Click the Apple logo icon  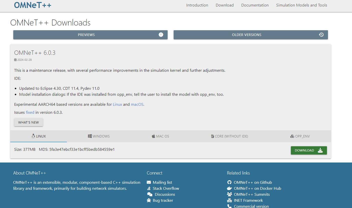point(153,136)
